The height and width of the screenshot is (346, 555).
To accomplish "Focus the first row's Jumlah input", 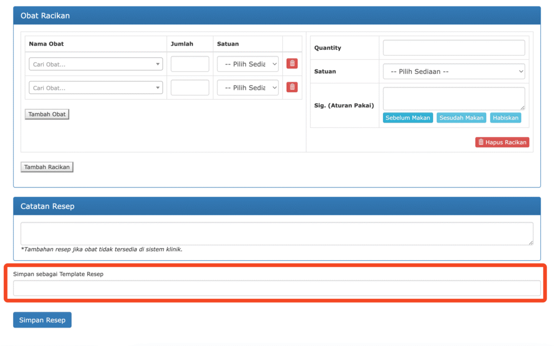I will click(x=190, y=64).
